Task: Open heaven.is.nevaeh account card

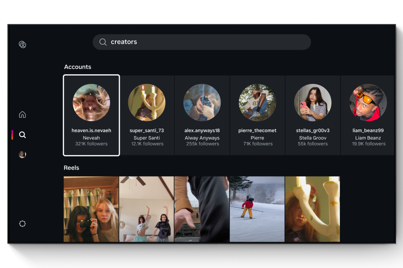Action: click(91, 115)
